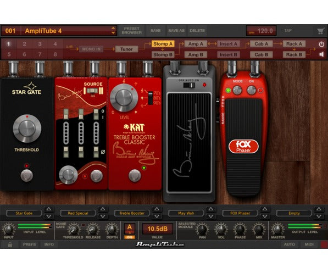Click up arrow next to Star Gate slot
Screen dimensions: 328x273
[49, 209]
